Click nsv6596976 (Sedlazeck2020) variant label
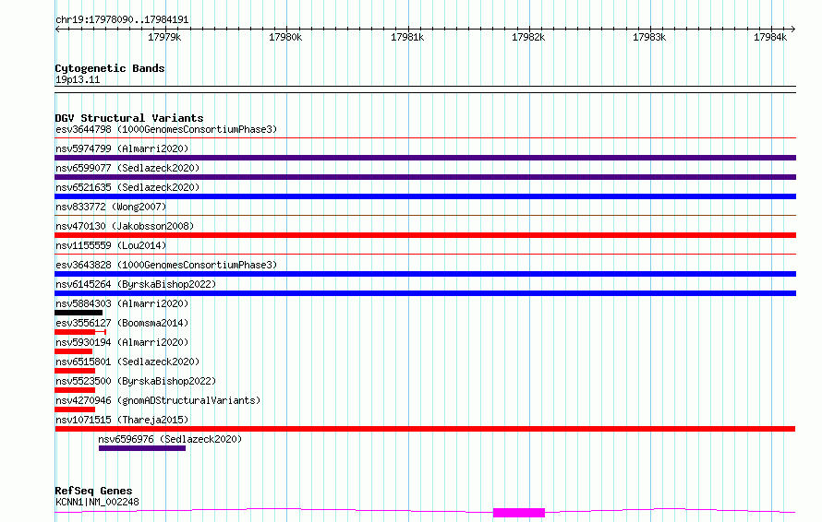Viewport: 822px width, 522px height. click(170, 439)
